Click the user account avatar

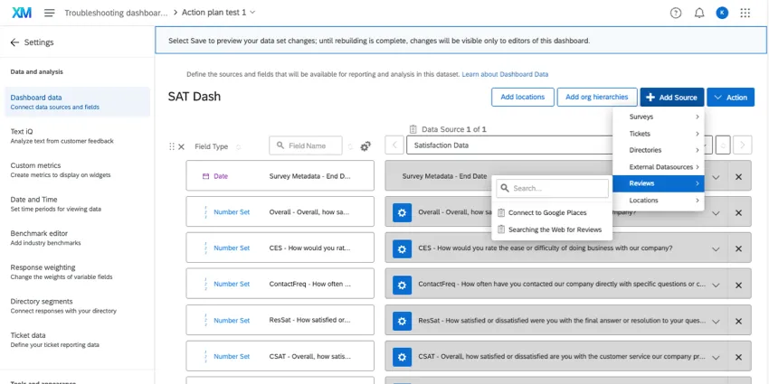coord(721,13)
